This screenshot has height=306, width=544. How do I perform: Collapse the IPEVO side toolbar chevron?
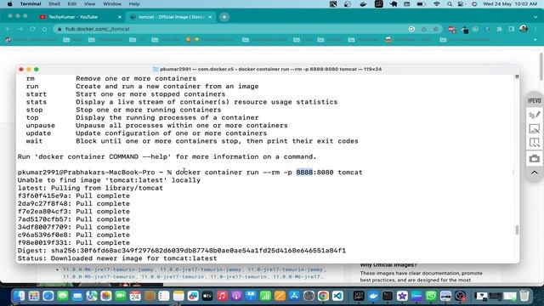point(535,173)
